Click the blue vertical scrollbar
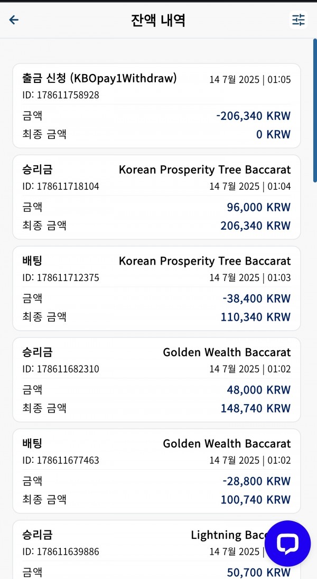The height and width of the screenshot is (579, 317). (x=315, y=111)
